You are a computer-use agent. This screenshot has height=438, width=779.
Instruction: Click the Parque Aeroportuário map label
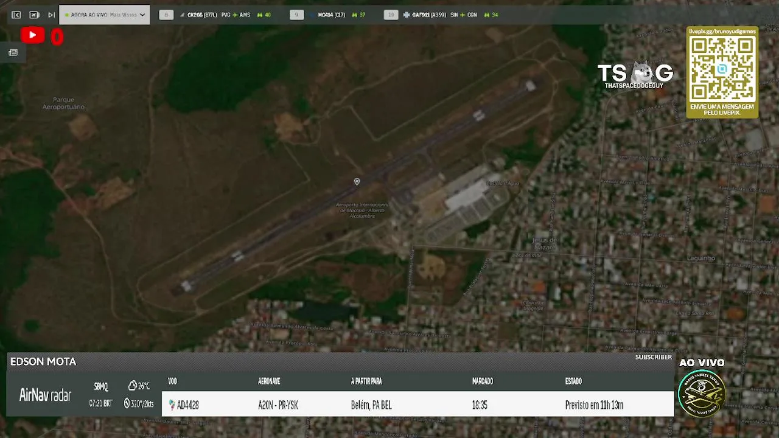point(63,103)
